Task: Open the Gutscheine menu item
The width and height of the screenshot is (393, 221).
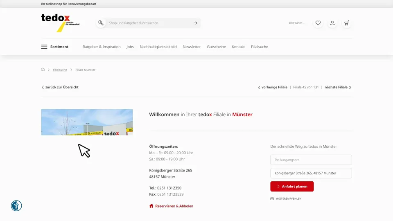Action: point(216,47)
